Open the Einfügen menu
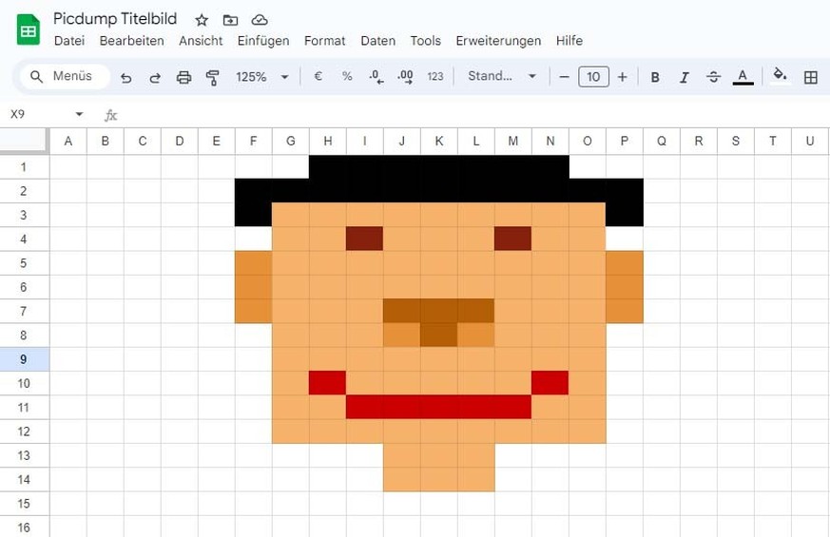This screenshot has height=537, width=830. click(263, 41)
